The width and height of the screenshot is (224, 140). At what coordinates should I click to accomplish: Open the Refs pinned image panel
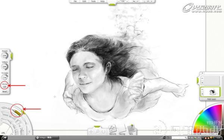(131, 130)
